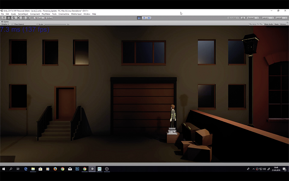Select the Scale tool
The image size is (289, 181).
(18, 18)
